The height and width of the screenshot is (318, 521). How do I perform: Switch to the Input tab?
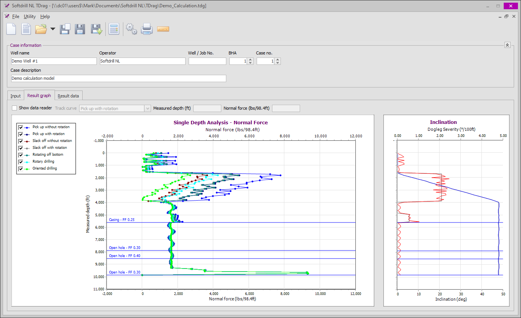click(x=16, y=96)
